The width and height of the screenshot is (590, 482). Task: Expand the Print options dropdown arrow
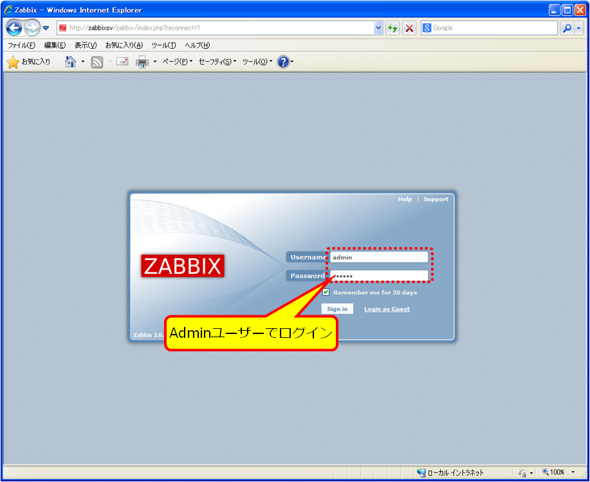tap(154, 62)
